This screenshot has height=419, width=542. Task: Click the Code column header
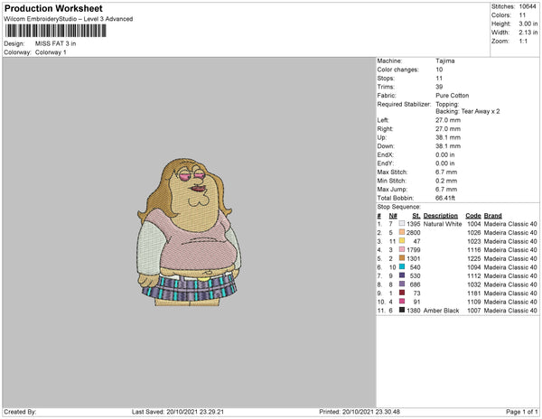click(x=472, y=216)
